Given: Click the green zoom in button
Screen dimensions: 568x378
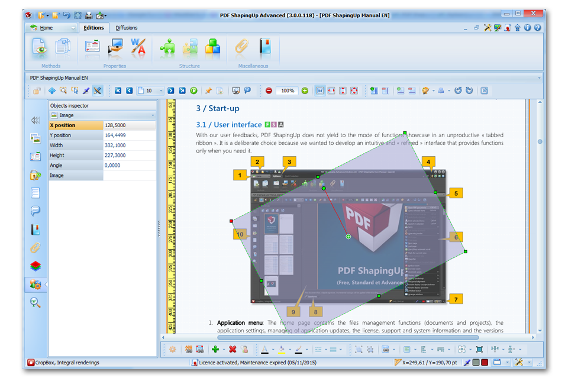Looking at the screenshot, I should [x=305, y=91].
